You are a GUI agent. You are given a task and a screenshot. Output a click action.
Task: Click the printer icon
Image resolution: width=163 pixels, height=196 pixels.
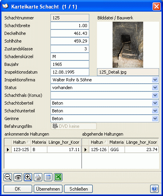pyautogui.click(x=38, y=177)
